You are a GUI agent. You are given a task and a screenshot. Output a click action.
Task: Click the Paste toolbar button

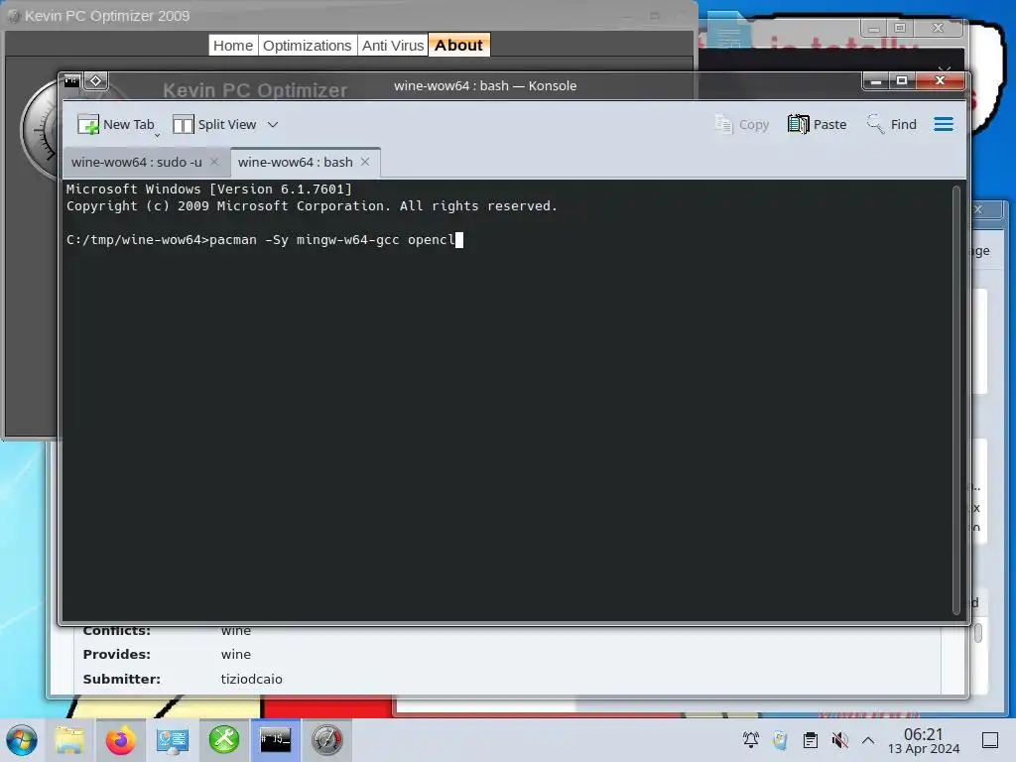(818, 124)
